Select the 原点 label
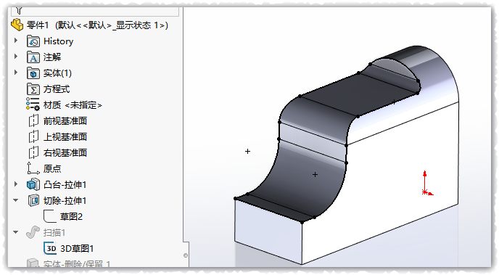Image resolution: width=499 pixels, height=275 pixels. pyautogui.click(x=52, y=168)
